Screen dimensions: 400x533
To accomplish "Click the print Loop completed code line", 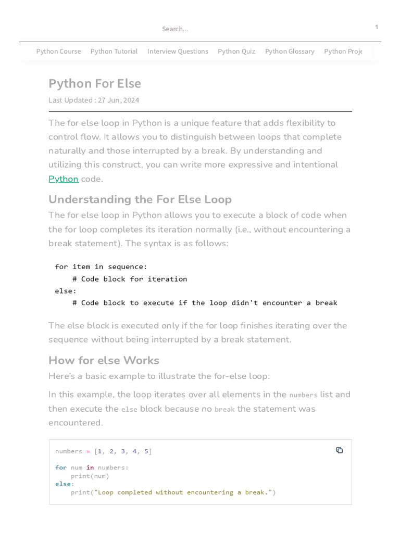I will [x=173, y=492].
